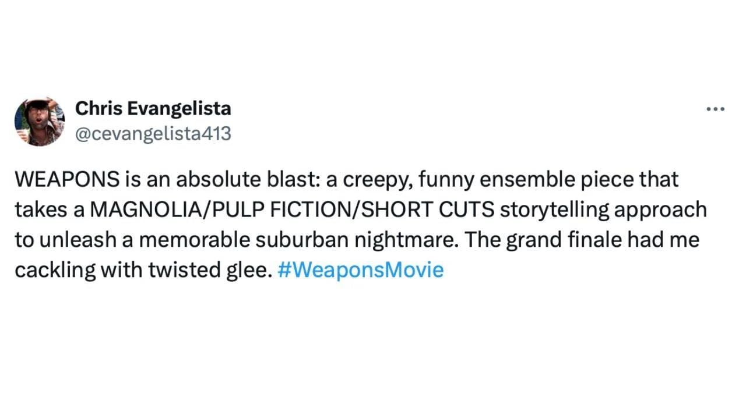Open the three-dot more options menu
Viewport: 746px width, 419px height.
pos(715,109)
